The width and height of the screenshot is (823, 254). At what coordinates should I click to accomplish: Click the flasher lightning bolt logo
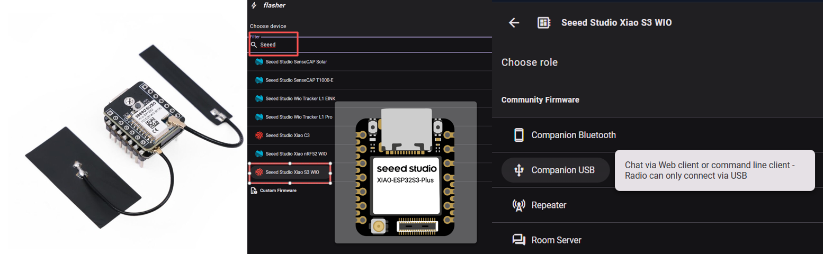pos(254,5)
